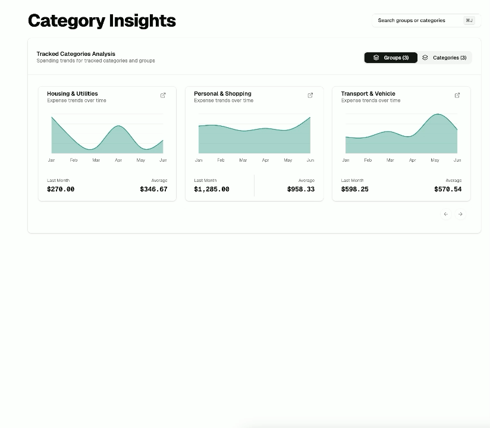
Task: Click the diamond icon next to Categories (3)
Action: click(425, 57)
